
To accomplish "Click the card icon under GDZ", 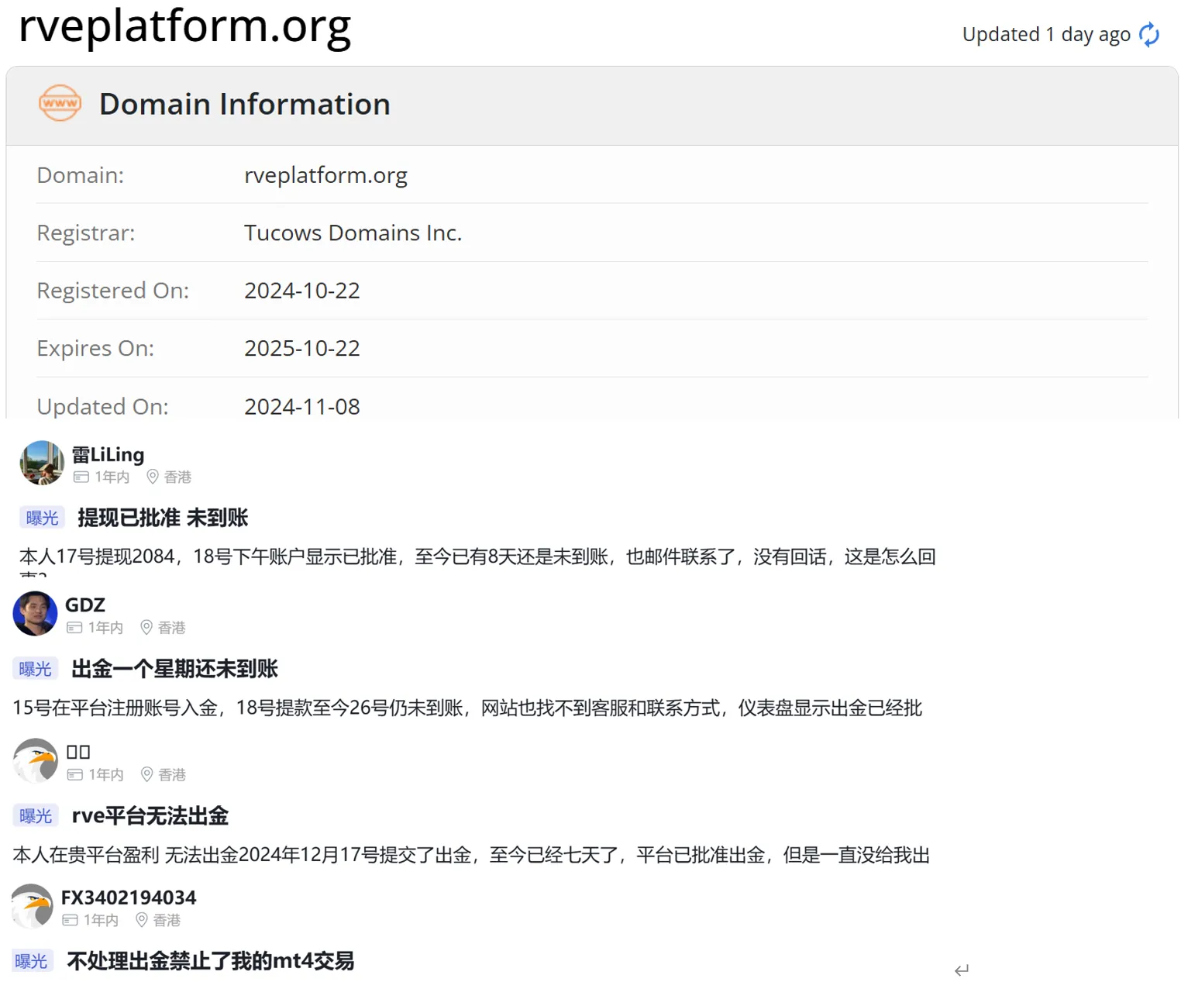I will pyautogui.click(x=74, y=627).
